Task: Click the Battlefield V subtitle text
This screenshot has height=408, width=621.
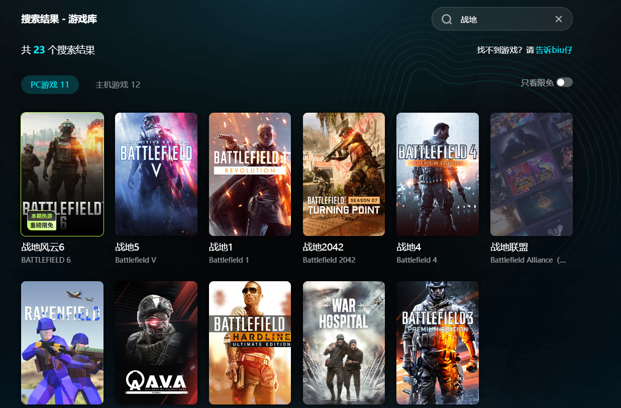Action: [136, 260]
